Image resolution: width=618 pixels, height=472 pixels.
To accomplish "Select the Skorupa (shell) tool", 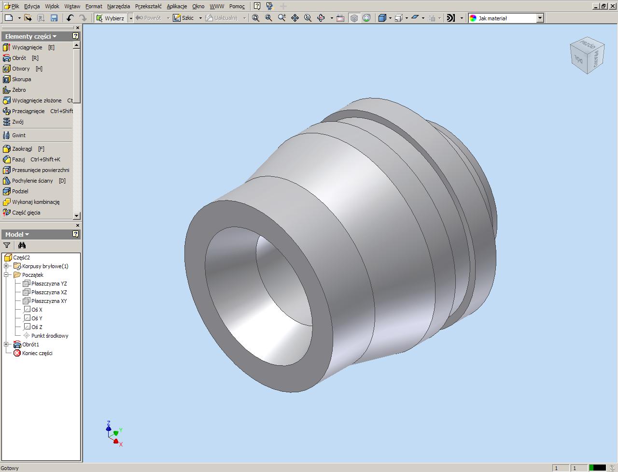I will point(17,79).
